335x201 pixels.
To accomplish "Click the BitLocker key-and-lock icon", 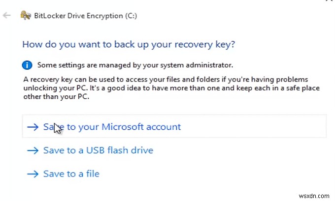I will [x=25, y=15].
